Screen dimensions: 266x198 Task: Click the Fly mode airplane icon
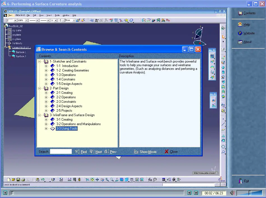point(87,180)
